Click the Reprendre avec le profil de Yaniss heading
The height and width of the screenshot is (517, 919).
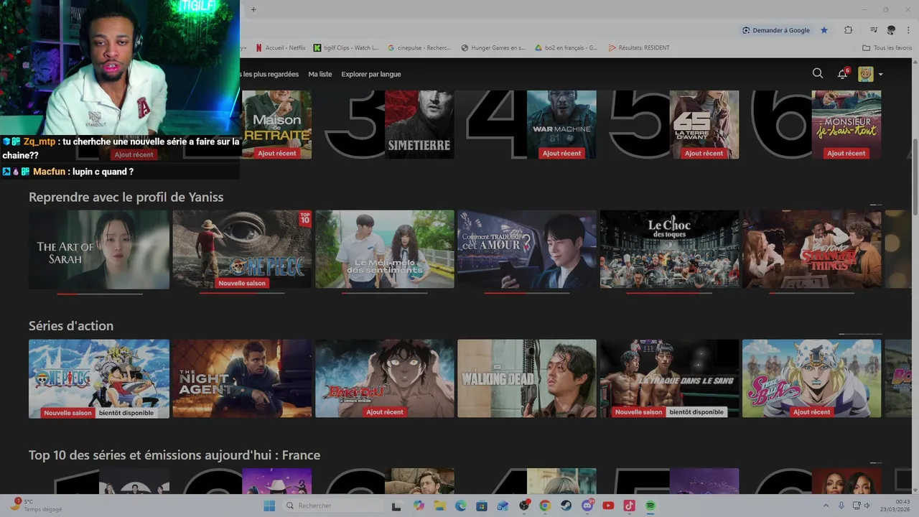pos(126,197)
